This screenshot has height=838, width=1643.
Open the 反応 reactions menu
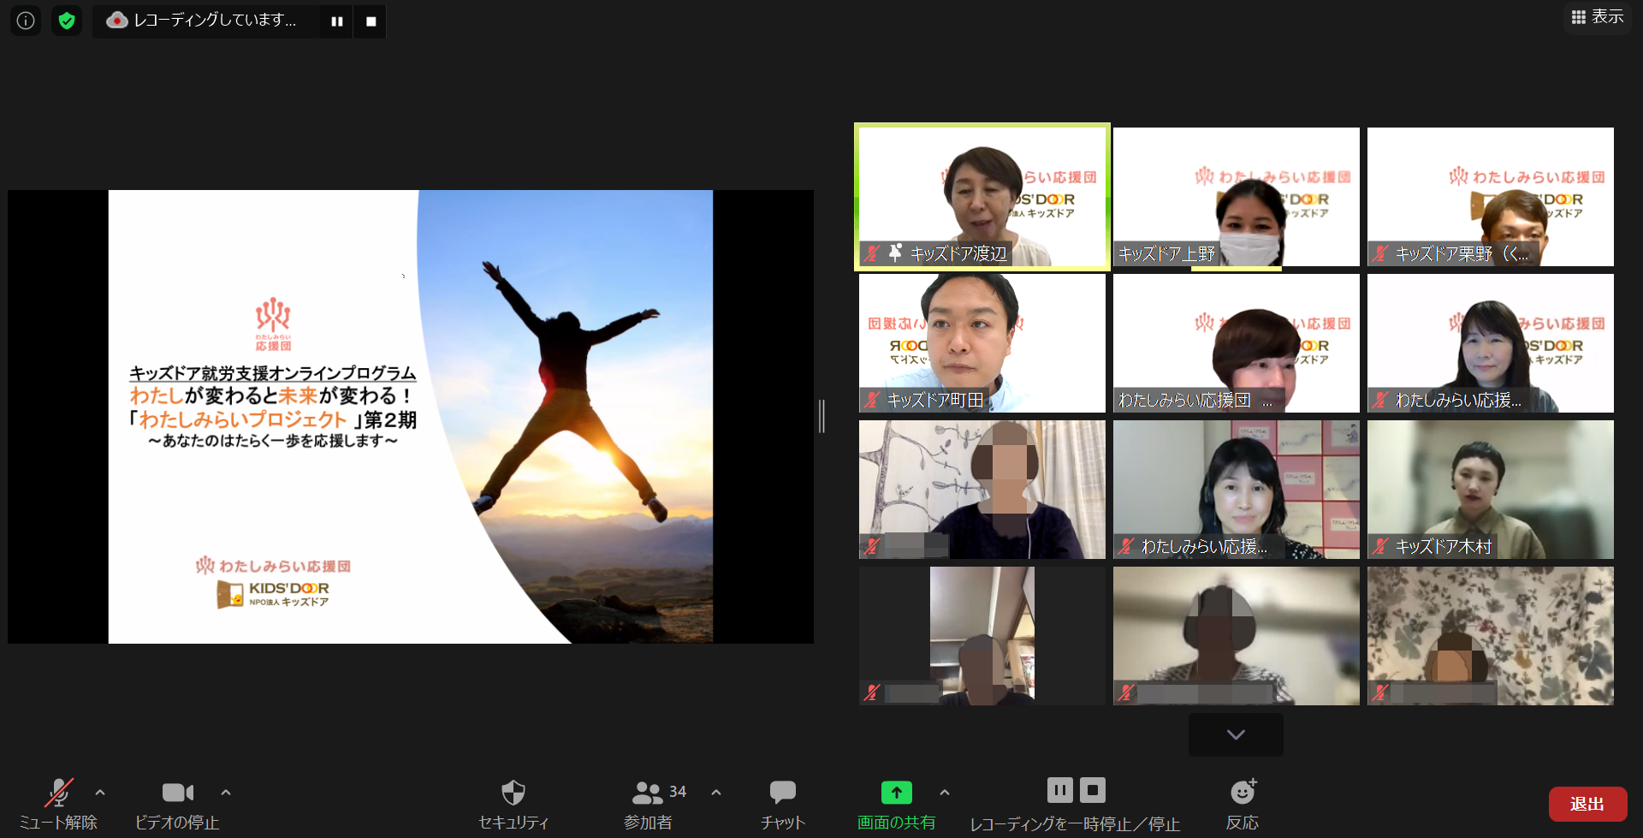(x=1243, y=805)
